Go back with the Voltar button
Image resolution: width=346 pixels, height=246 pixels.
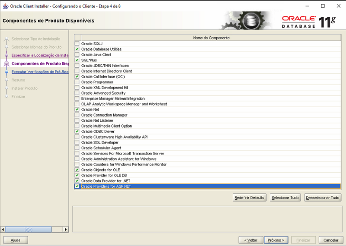click(x=251, y=240)
